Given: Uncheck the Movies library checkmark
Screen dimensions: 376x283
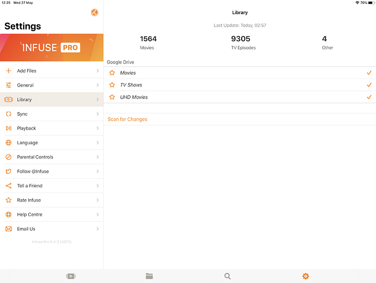Looking at the screenshot, I should 369,72.
